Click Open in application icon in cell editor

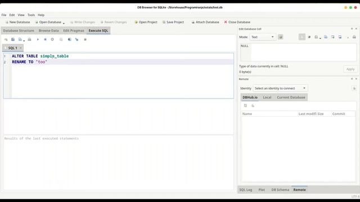tap(316, 37)
